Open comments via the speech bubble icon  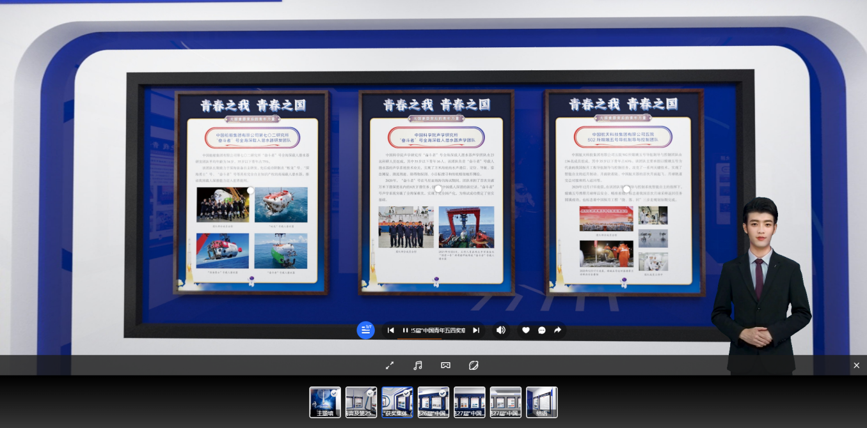click(542, 330)
